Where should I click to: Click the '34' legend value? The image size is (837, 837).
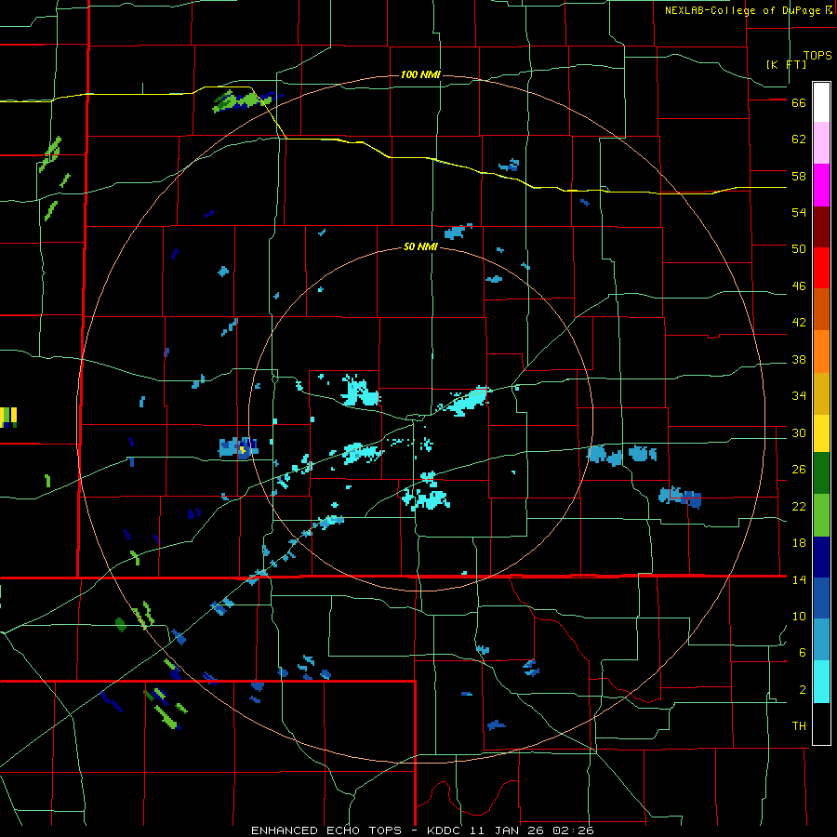coord(799,396)
